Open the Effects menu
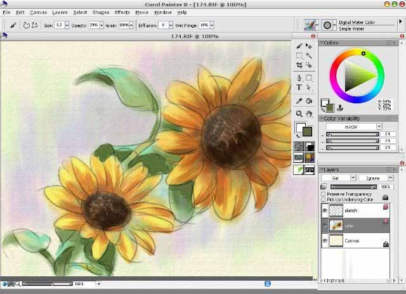The width and height of the screenshot is (406, 294). click(x=122, y=12)
